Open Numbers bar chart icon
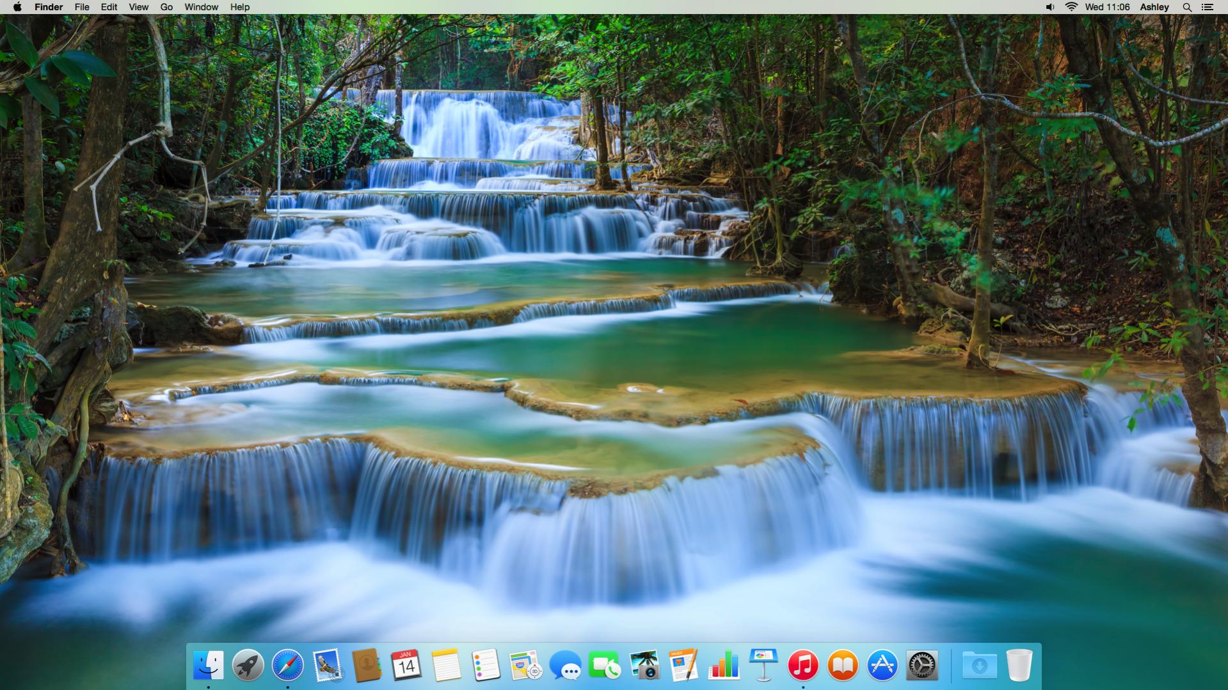1228x690 pixels. 724,665
